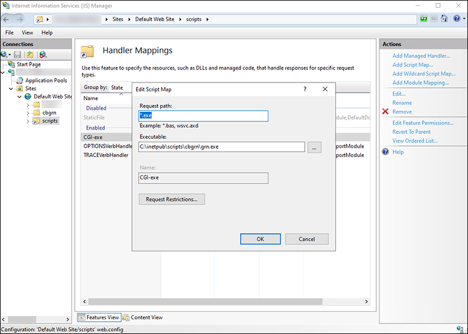The height and width of the screenshot is (334, 468).
Task: Click the Back navigation arrow
Action: point(6,19)
